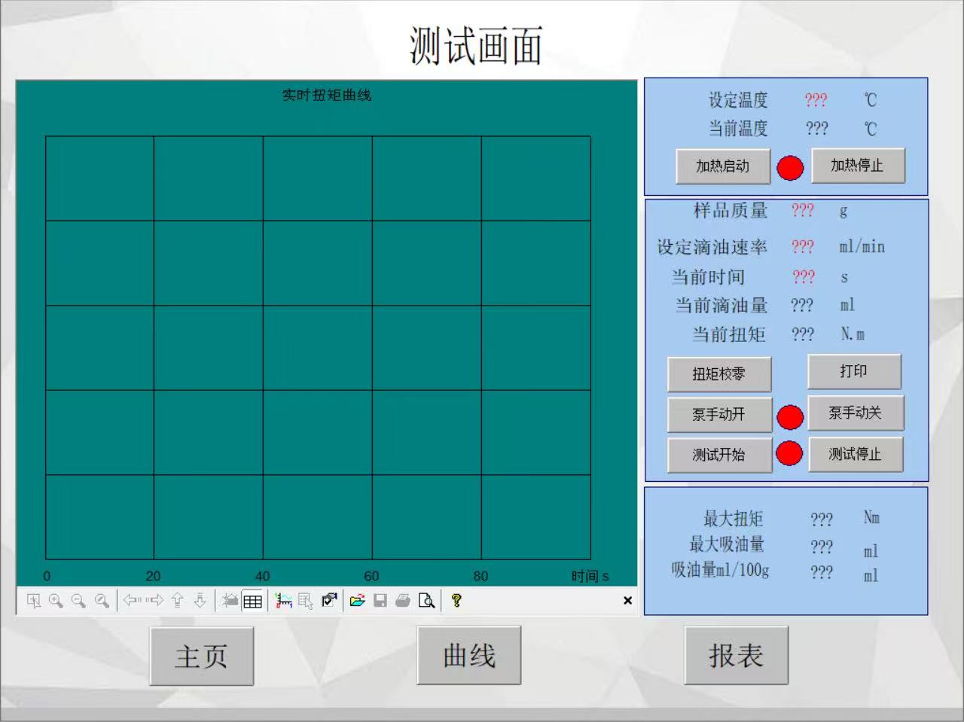Stop heating with 加热停止 button
The height and width of the screenshot is (722, 964).
(858, 166)
